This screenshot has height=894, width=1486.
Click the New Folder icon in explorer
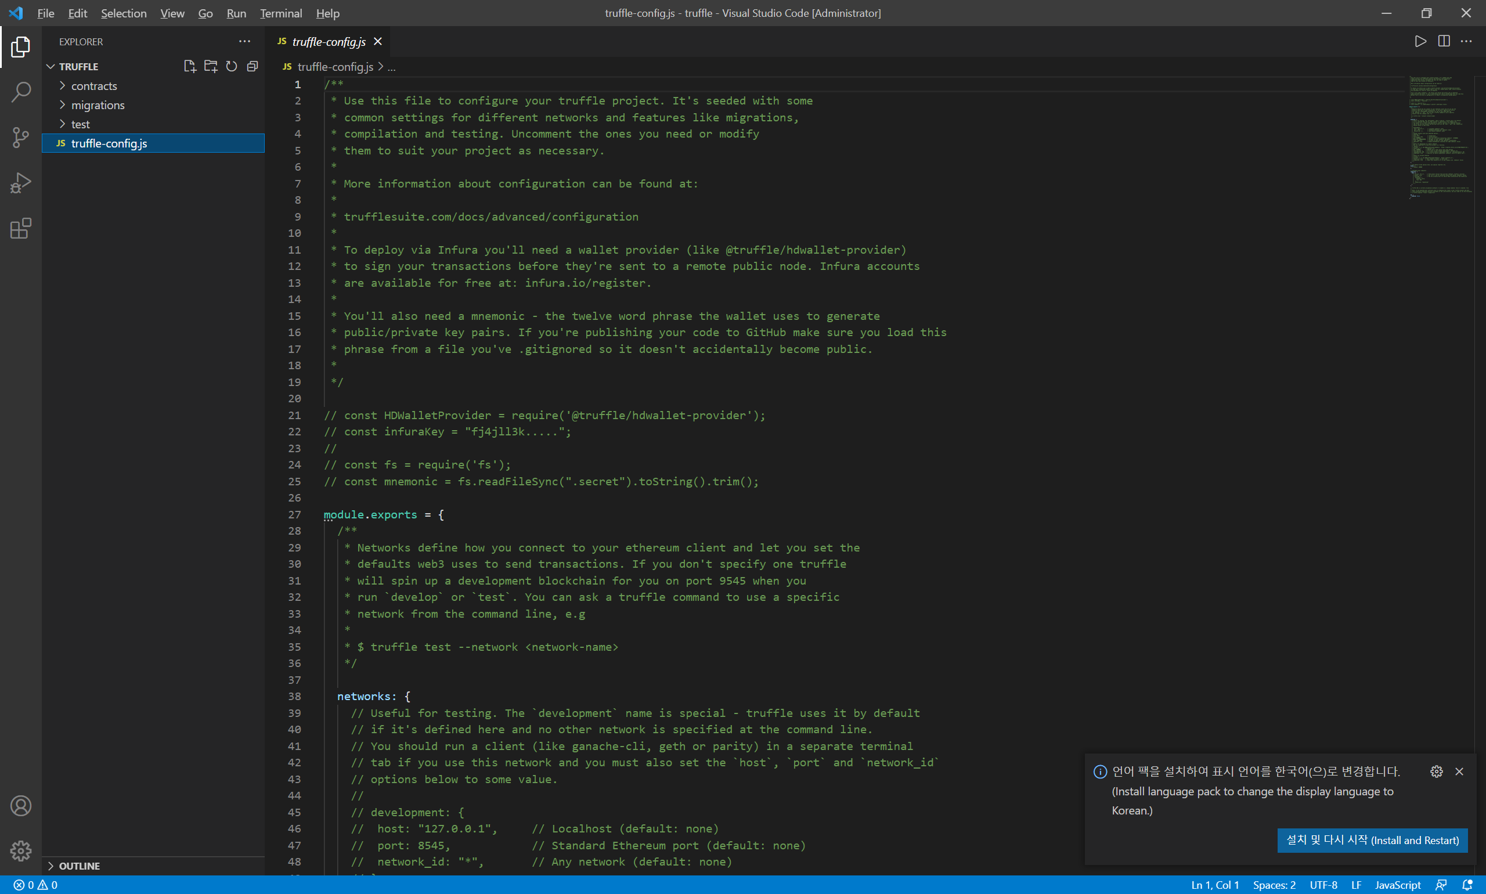tap(210, 66)
